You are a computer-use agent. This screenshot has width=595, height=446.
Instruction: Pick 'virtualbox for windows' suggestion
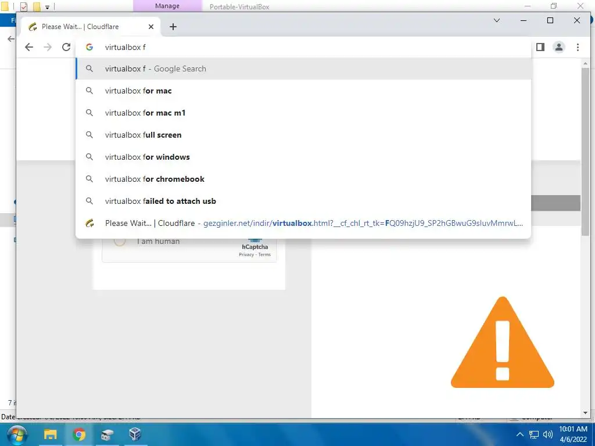(x=303, y=157)
